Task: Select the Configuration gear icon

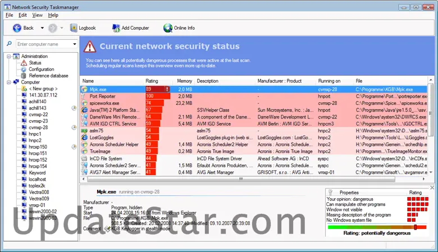Action: click(x=24, y=69)
